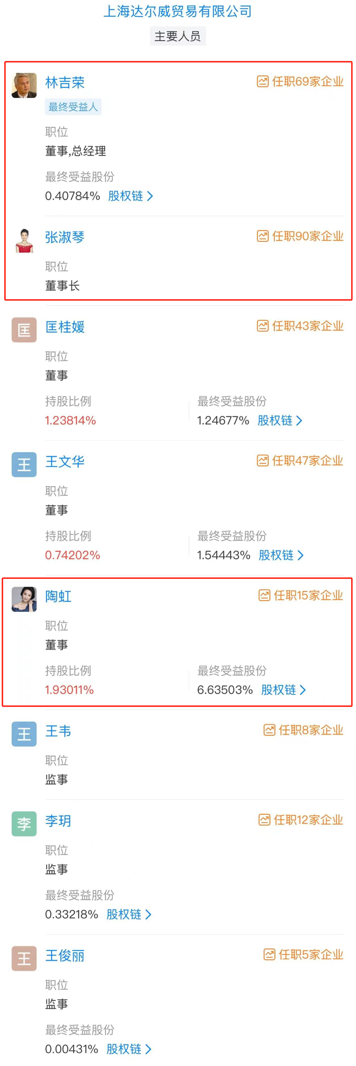Click chart icon beside 任职15家企业
This screenshot has width=356, height=1066.
coord(264,596)
